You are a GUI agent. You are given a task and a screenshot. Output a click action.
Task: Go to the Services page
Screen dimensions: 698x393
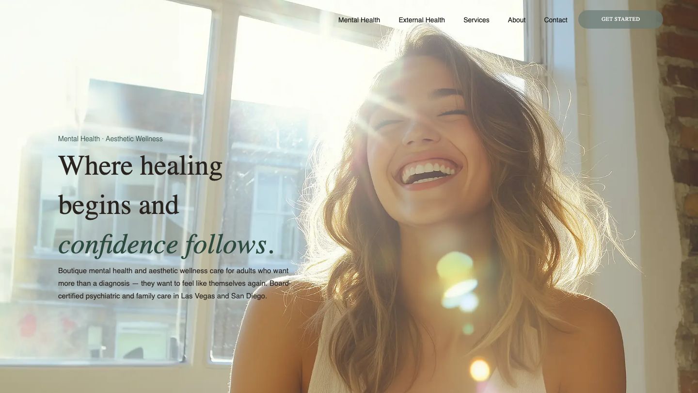pos(476,20)
